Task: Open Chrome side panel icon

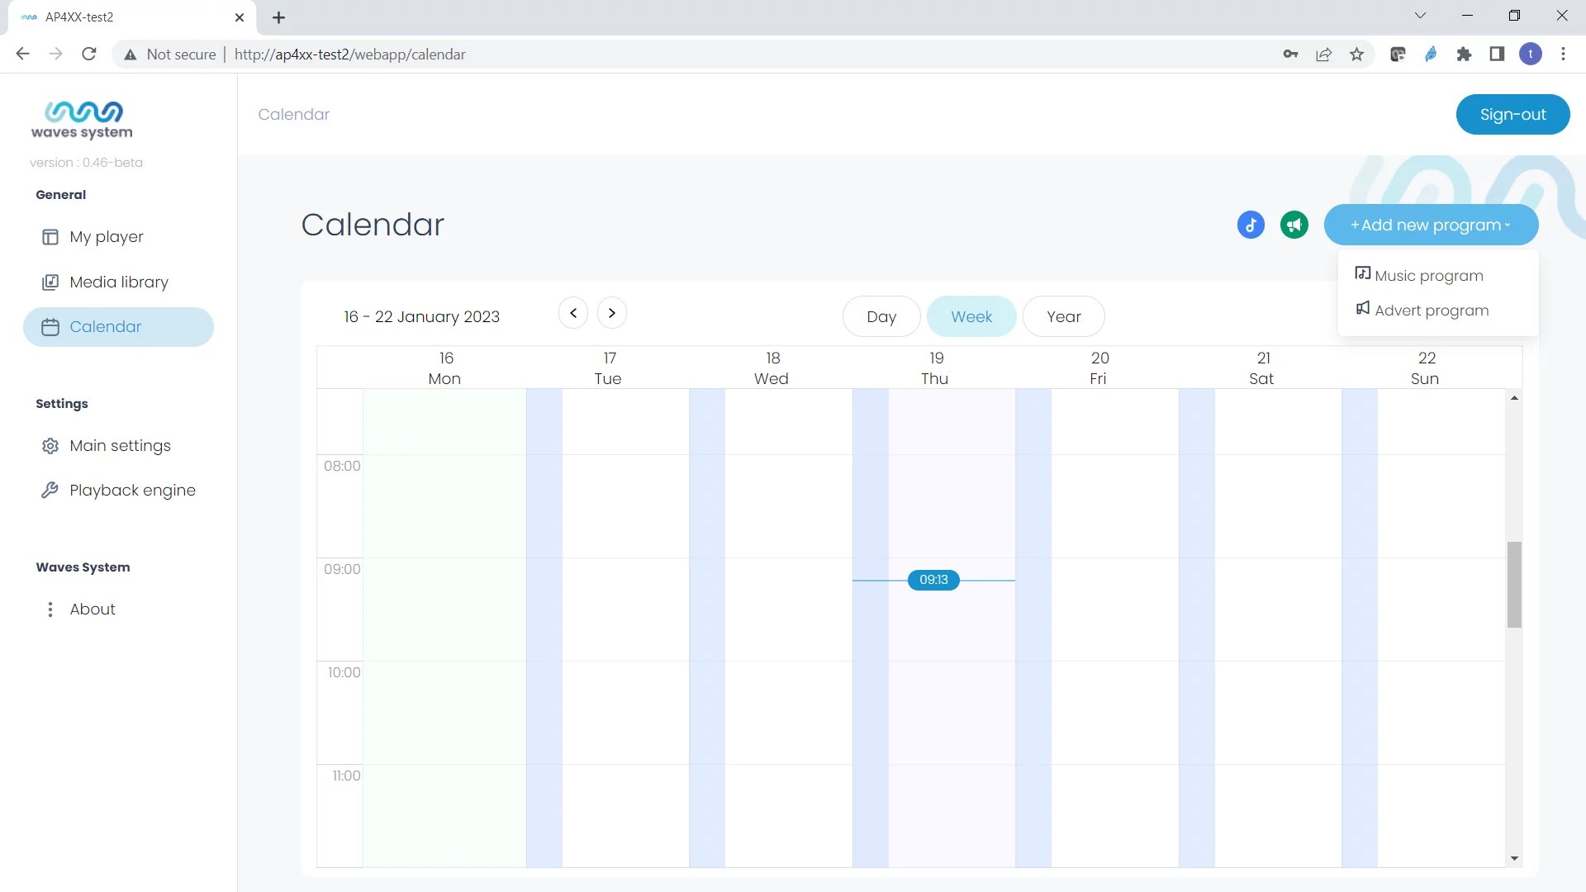Action: [x=1497, y=55]
